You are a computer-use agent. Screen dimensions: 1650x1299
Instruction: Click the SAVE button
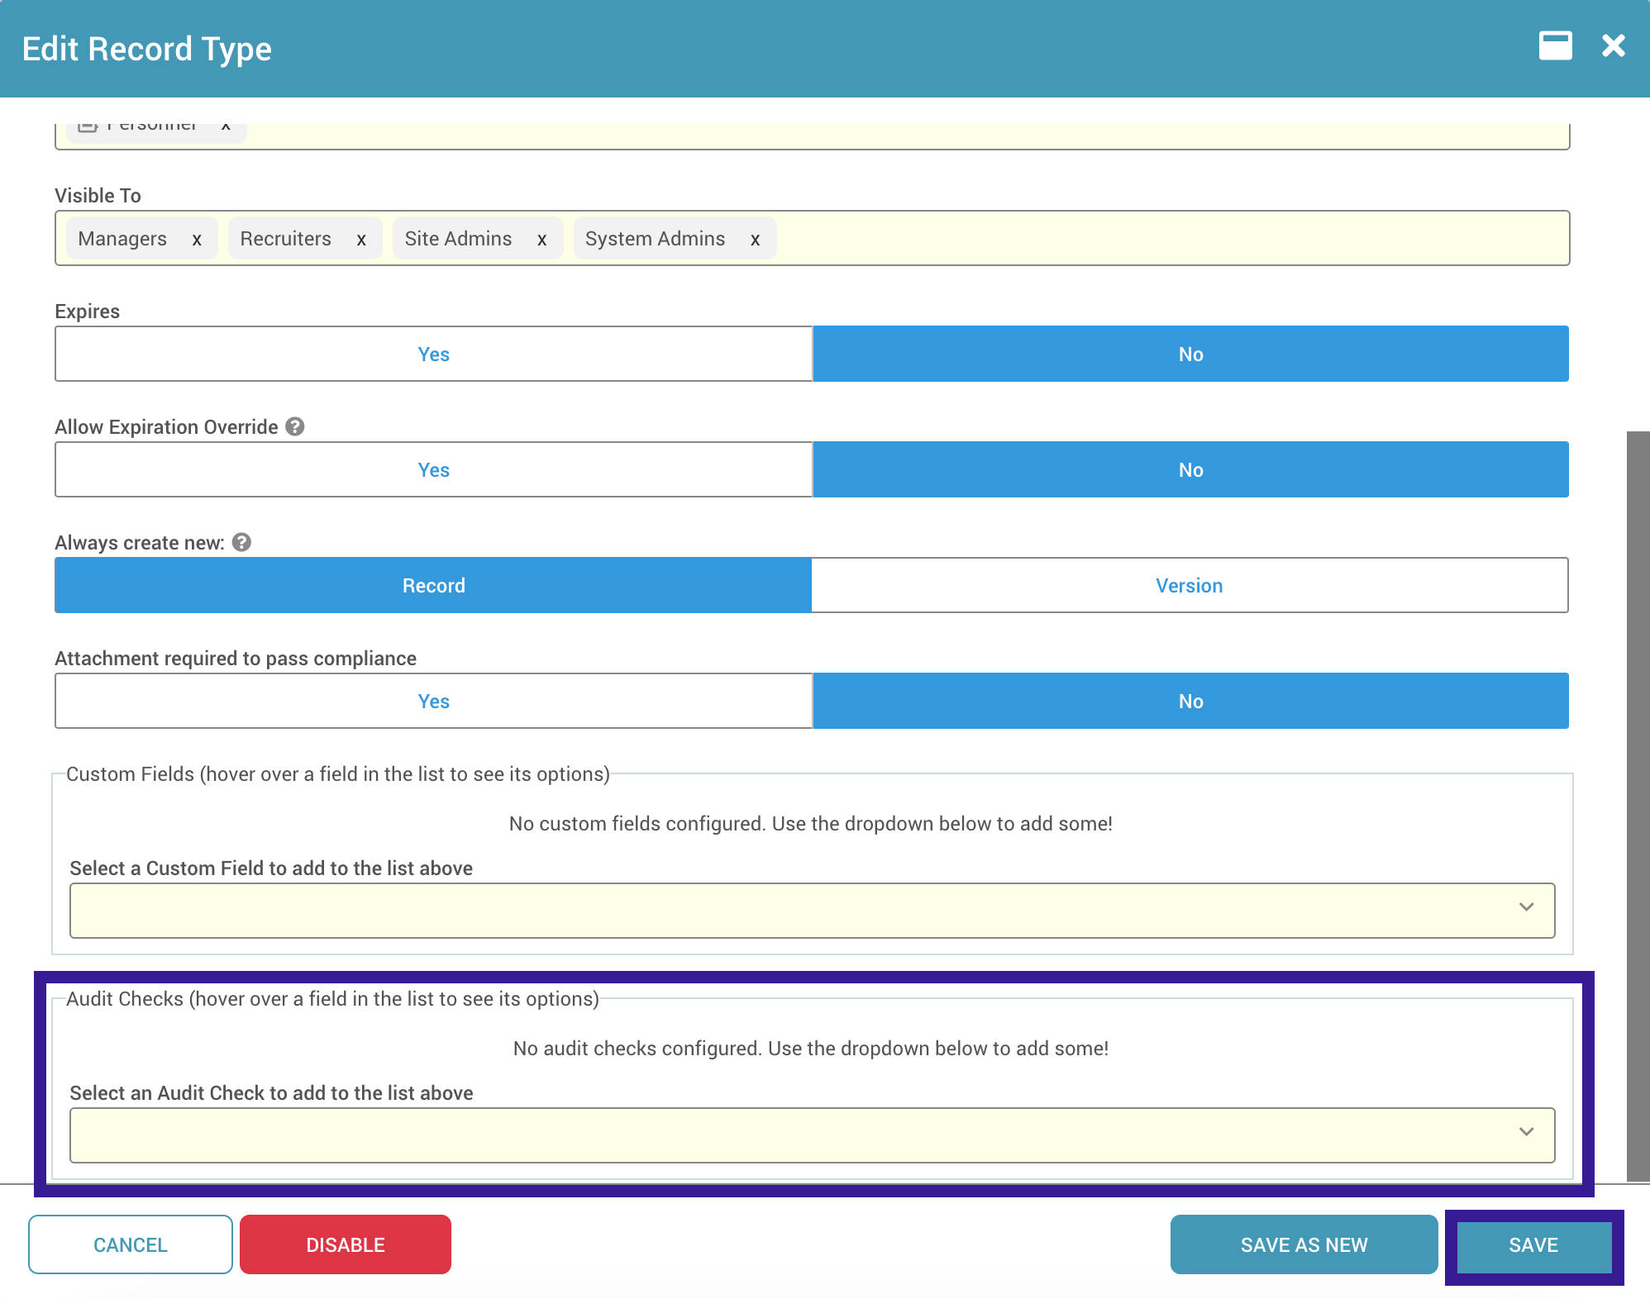(1533, 1245)
